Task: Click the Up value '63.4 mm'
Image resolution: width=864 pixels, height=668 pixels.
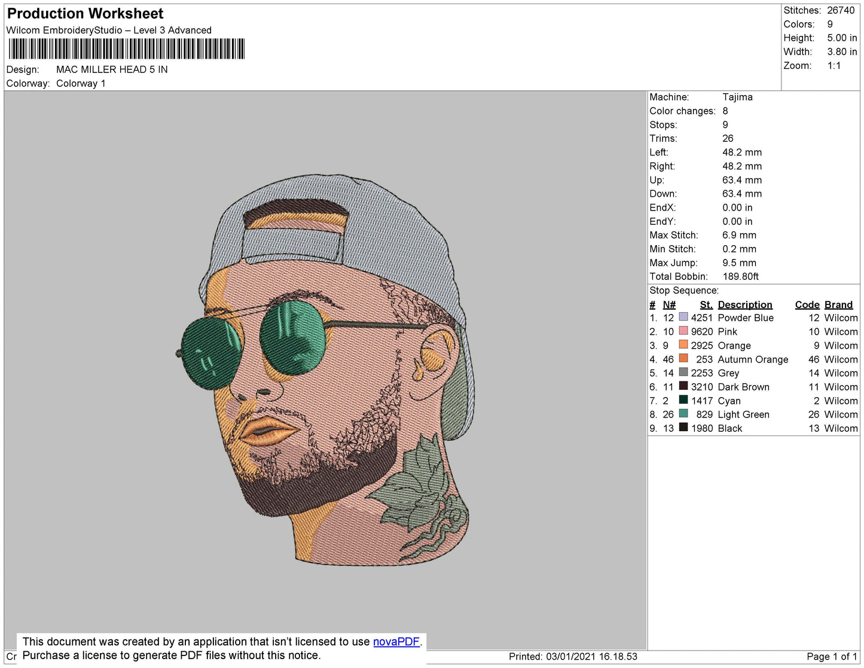Action: (x=742, y=180)
